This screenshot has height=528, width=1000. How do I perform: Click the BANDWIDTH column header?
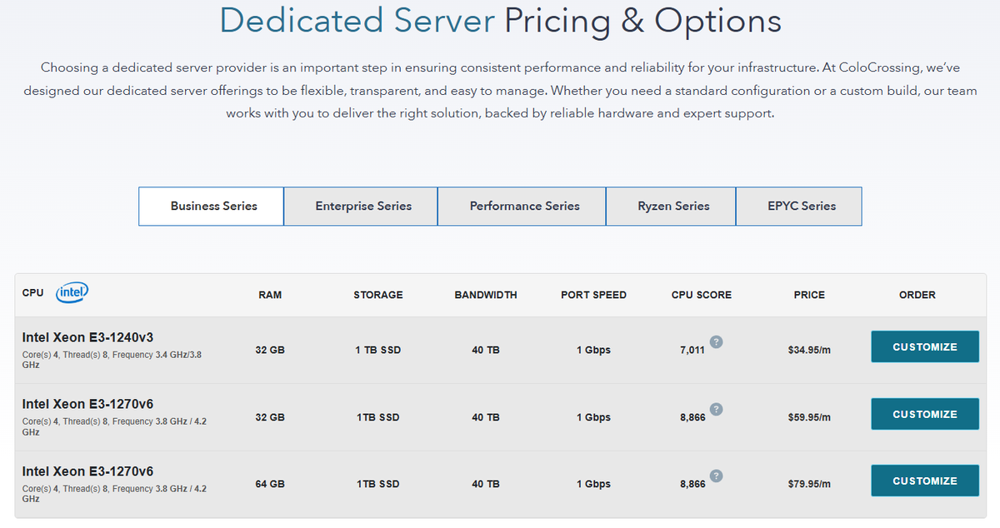pos(486,295)
